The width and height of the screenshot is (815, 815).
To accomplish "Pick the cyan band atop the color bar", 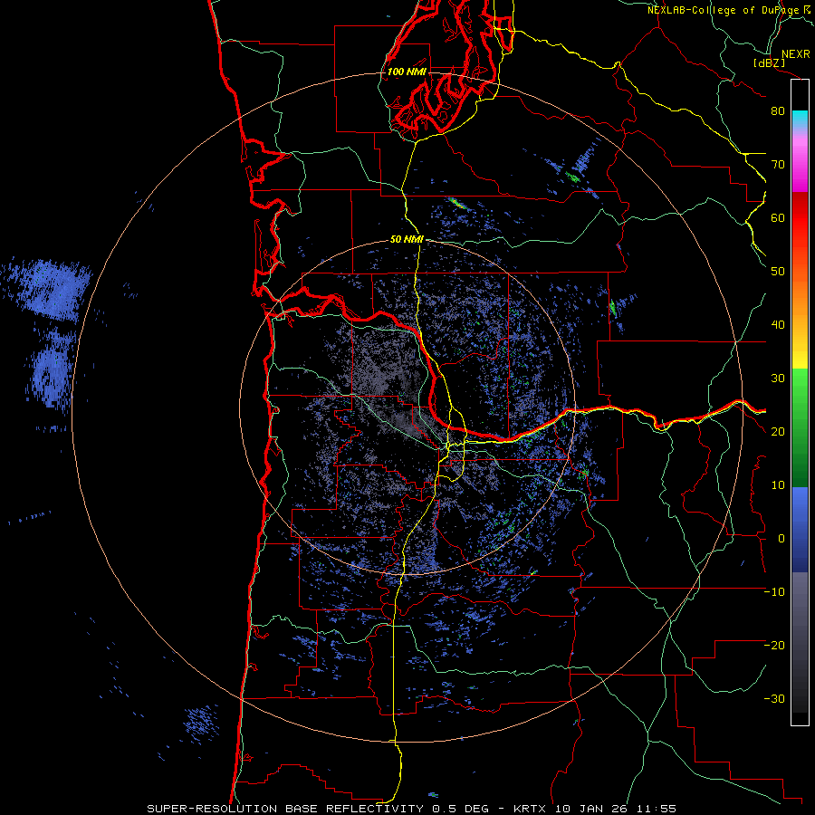I will [800, 117].
